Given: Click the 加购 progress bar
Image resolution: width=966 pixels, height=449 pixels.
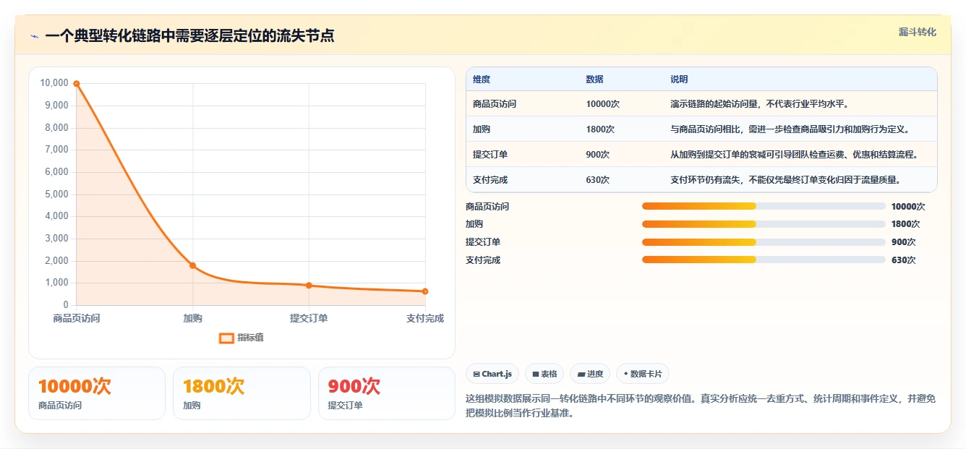Looking at the screenshot, I should click(764, 224).
